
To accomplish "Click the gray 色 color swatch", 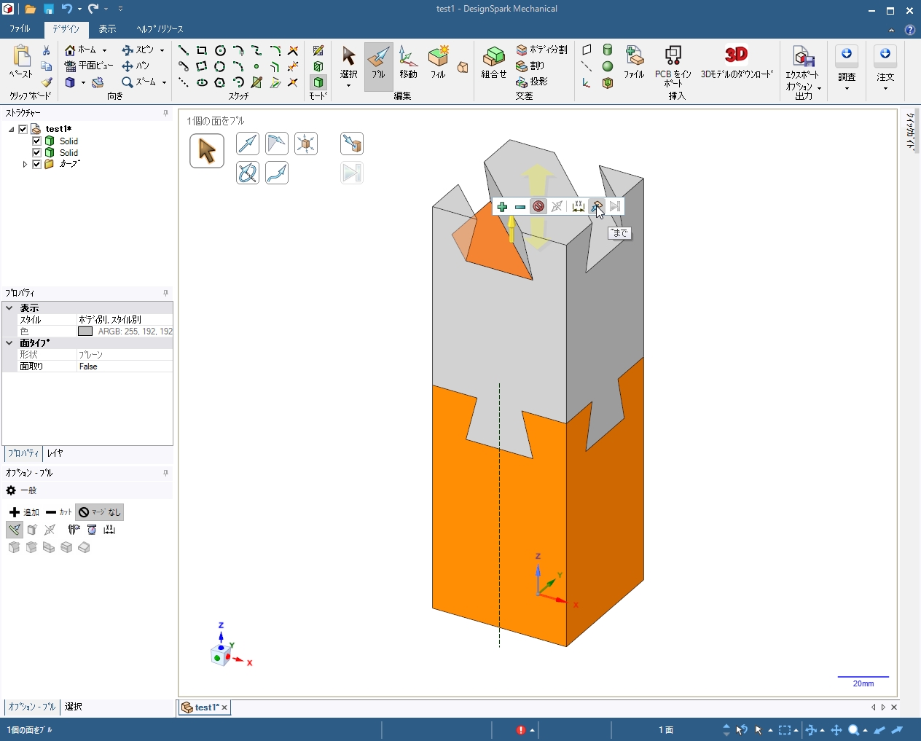I will pyautogui.click(x=85, y=332).
